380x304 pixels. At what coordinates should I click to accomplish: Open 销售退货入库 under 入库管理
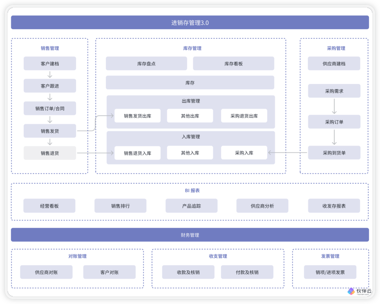pos(138,153)
